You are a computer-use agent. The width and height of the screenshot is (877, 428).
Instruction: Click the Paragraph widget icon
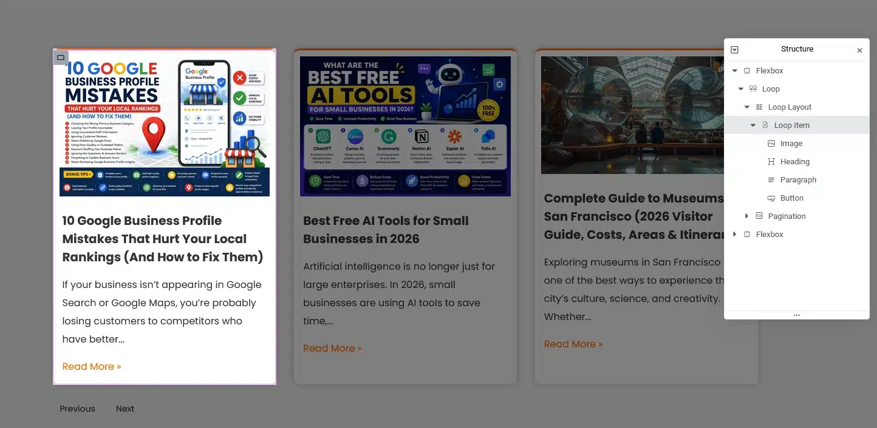[771, 180]
